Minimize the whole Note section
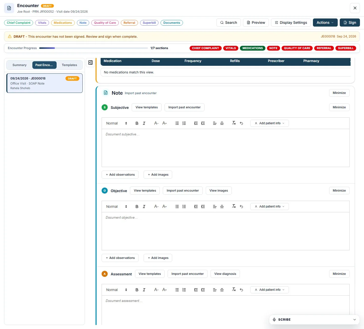Viewport: 364px width, 329px height. [x=339, y=93]
